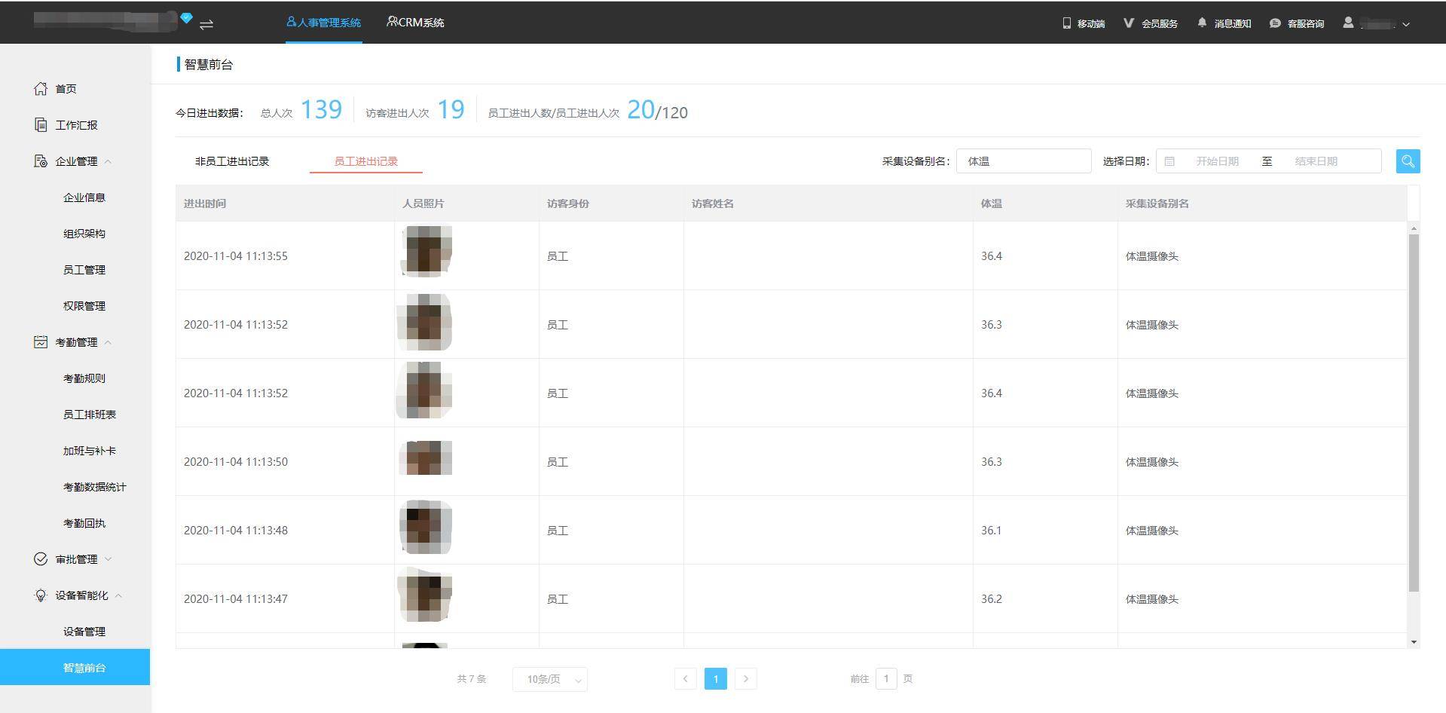
Task: Open 会员服务 membership icon
Action: [1151, 23]
